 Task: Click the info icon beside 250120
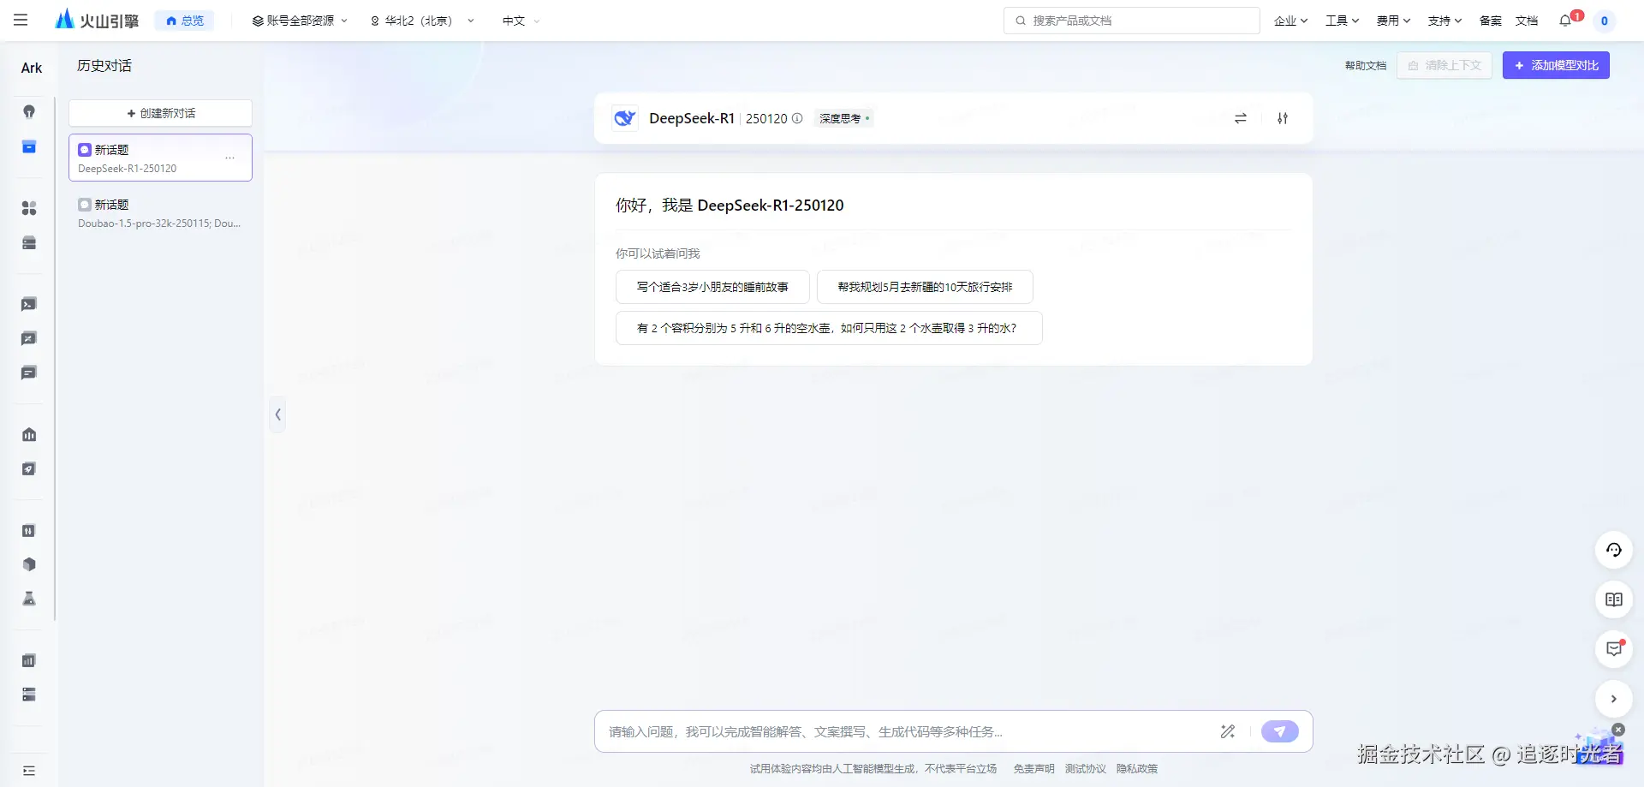pyautogui.click(x=797, y=118)
